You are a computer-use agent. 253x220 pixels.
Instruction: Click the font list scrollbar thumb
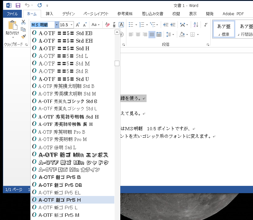tap(117, 63)
